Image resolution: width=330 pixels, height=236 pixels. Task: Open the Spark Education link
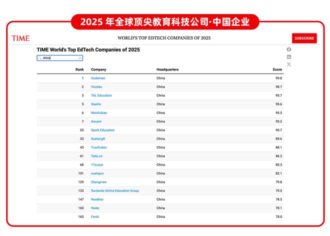(102, 130)
